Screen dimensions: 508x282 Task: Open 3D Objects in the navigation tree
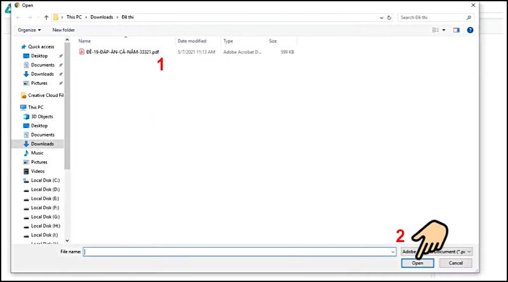point(42,117)
